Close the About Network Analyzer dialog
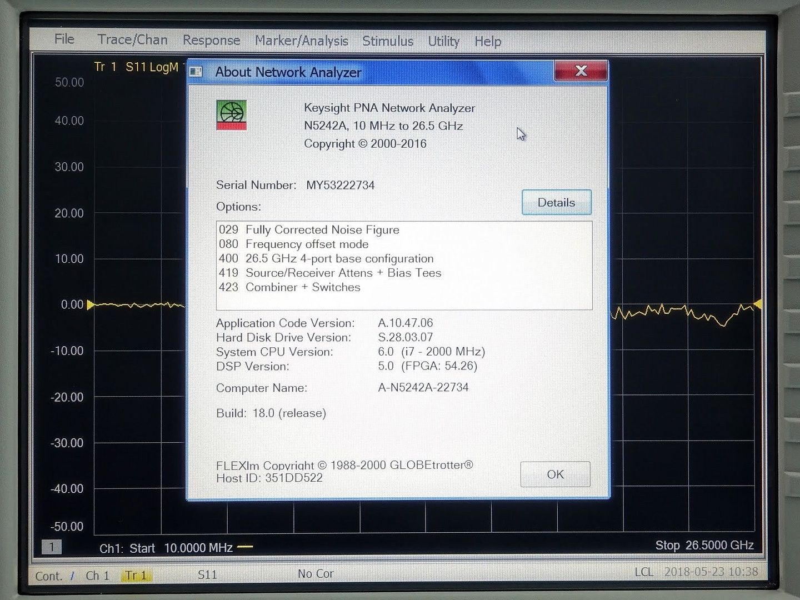 click(581, 71)
